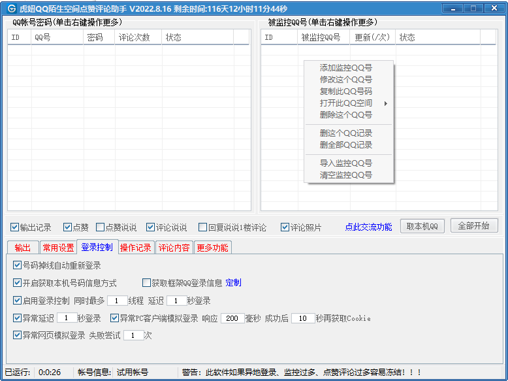The image size is (508, 381).
Task: Check 获取框架QQ登录信息 option
Action: coord(146,283)
